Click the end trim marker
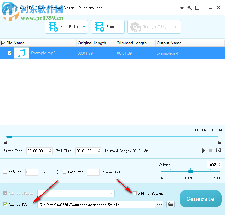This screenshot has width=225, height=215. (x=219, y=142)
